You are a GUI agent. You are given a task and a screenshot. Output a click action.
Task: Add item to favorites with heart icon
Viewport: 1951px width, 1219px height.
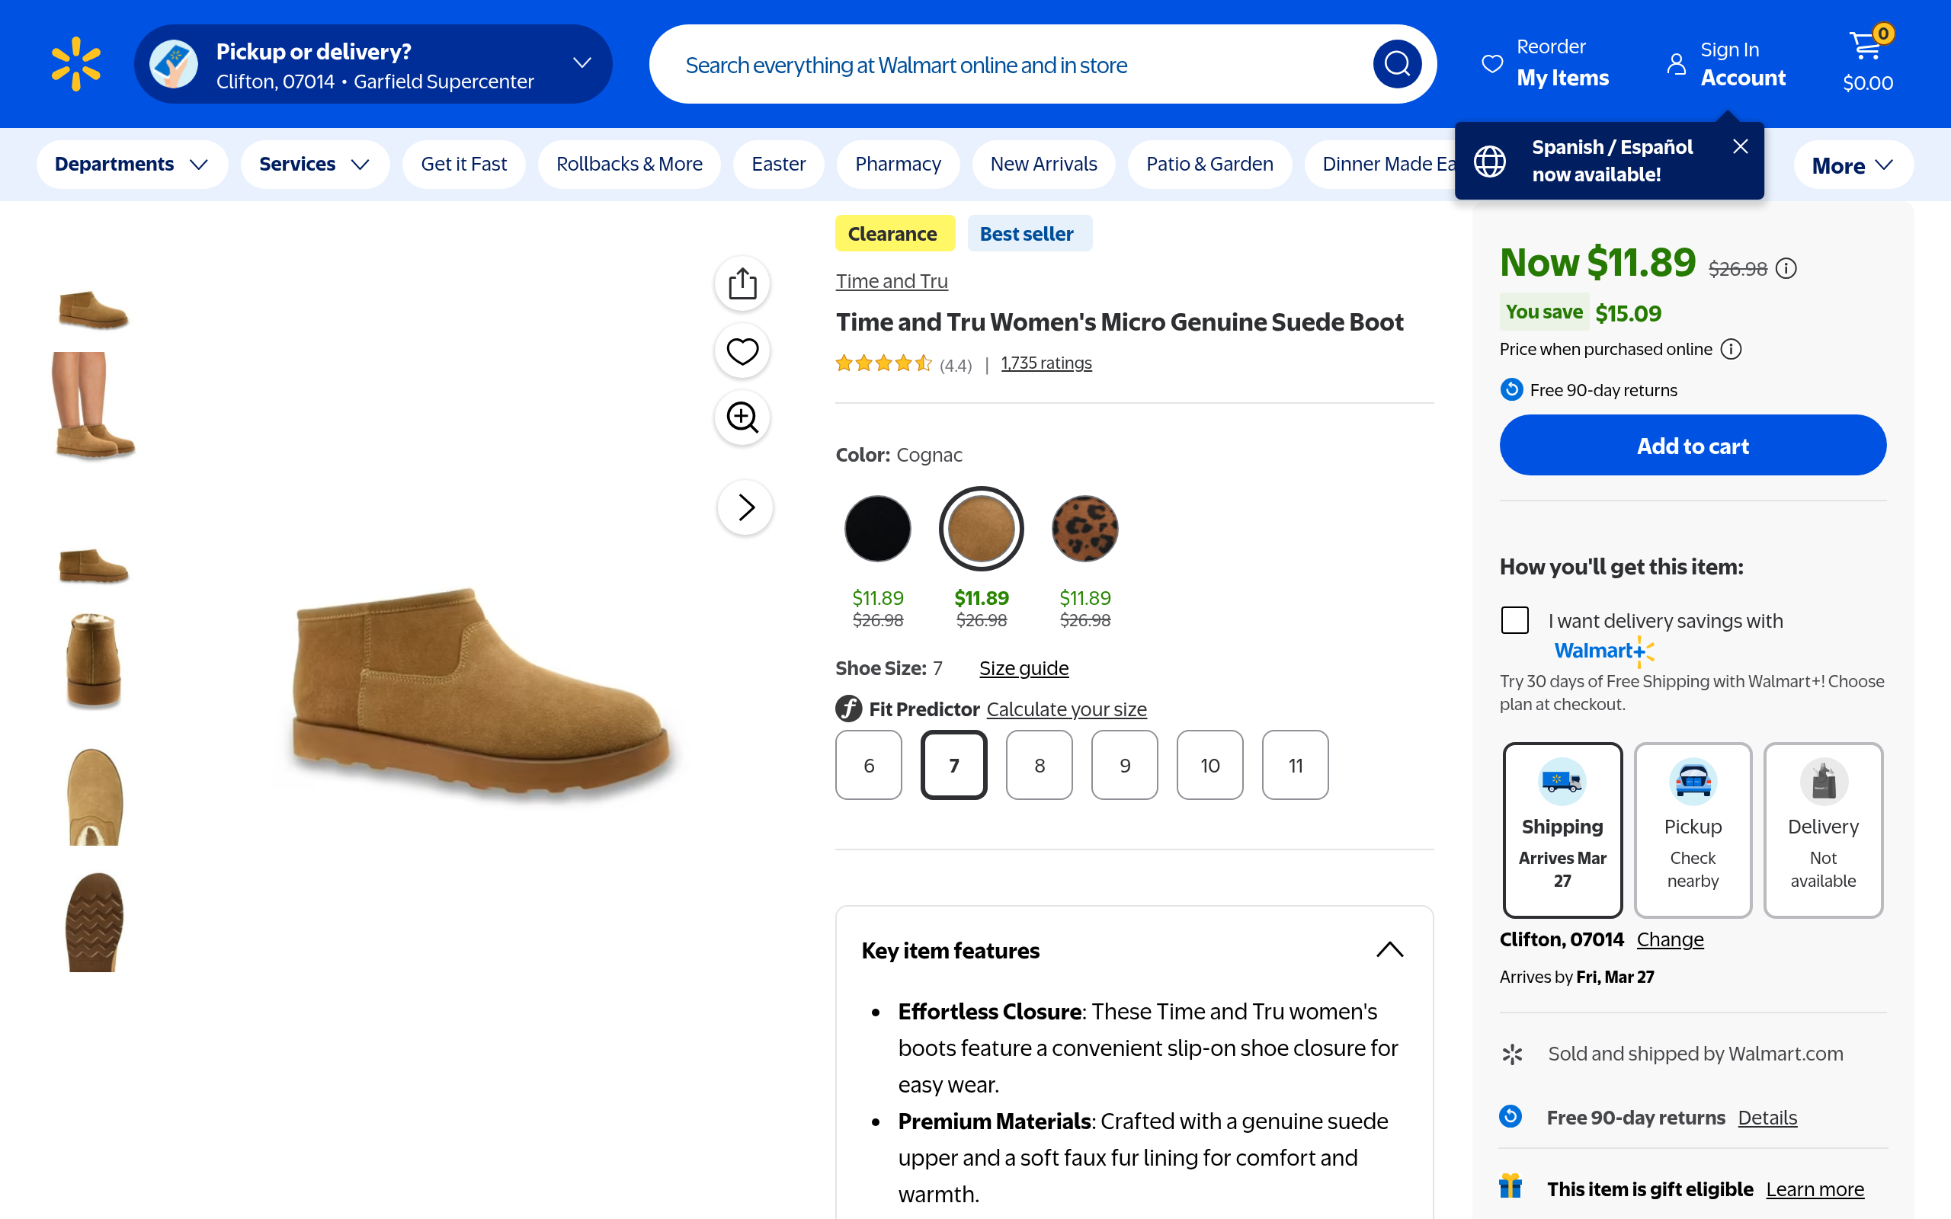coord(742,350)
